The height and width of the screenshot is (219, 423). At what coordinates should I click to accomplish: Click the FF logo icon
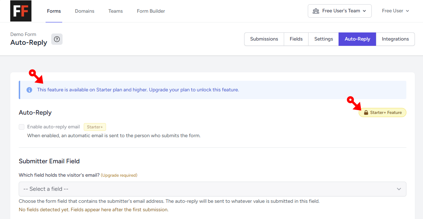point(21,11)
